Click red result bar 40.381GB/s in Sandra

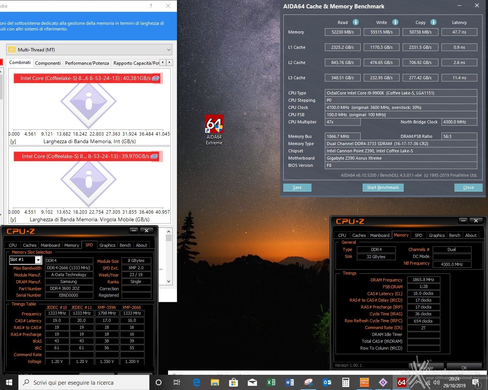click(88, 78)
